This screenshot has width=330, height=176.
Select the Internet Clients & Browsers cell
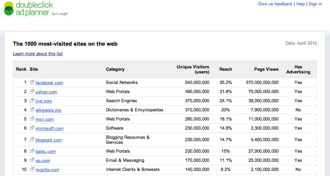click(133, 170)
